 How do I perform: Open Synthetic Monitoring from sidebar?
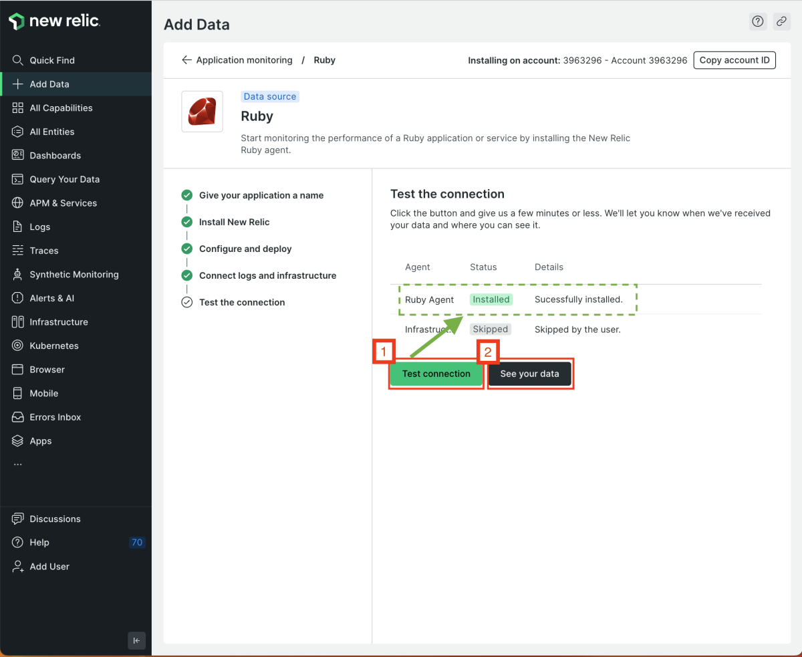pos(74,275)
